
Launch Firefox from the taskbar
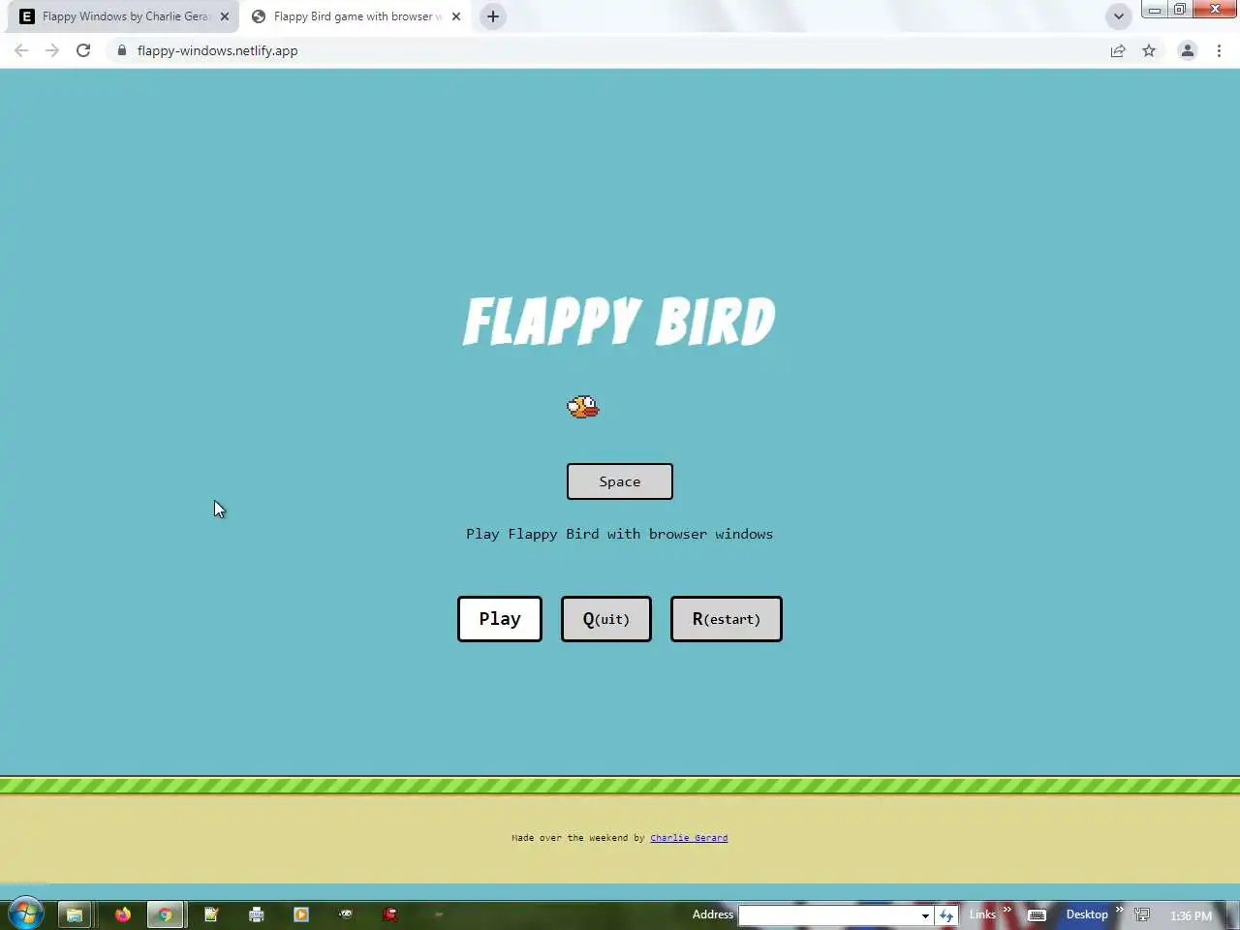pos(122,914)
